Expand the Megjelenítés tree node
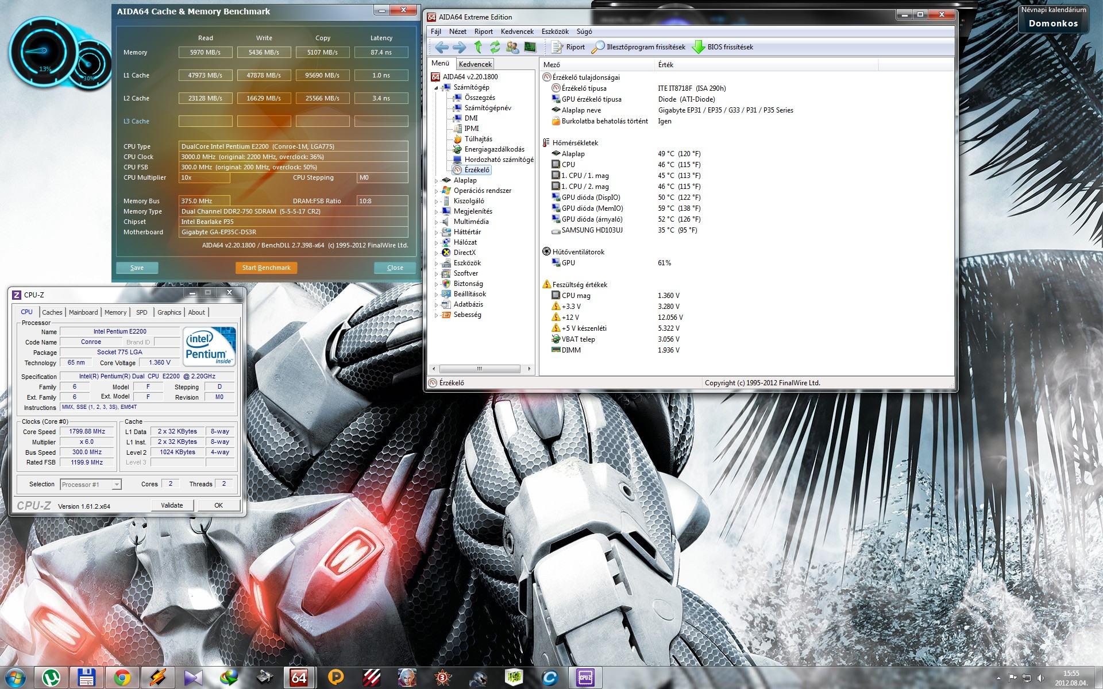The image size is (1103, 689). pos(436,212)
